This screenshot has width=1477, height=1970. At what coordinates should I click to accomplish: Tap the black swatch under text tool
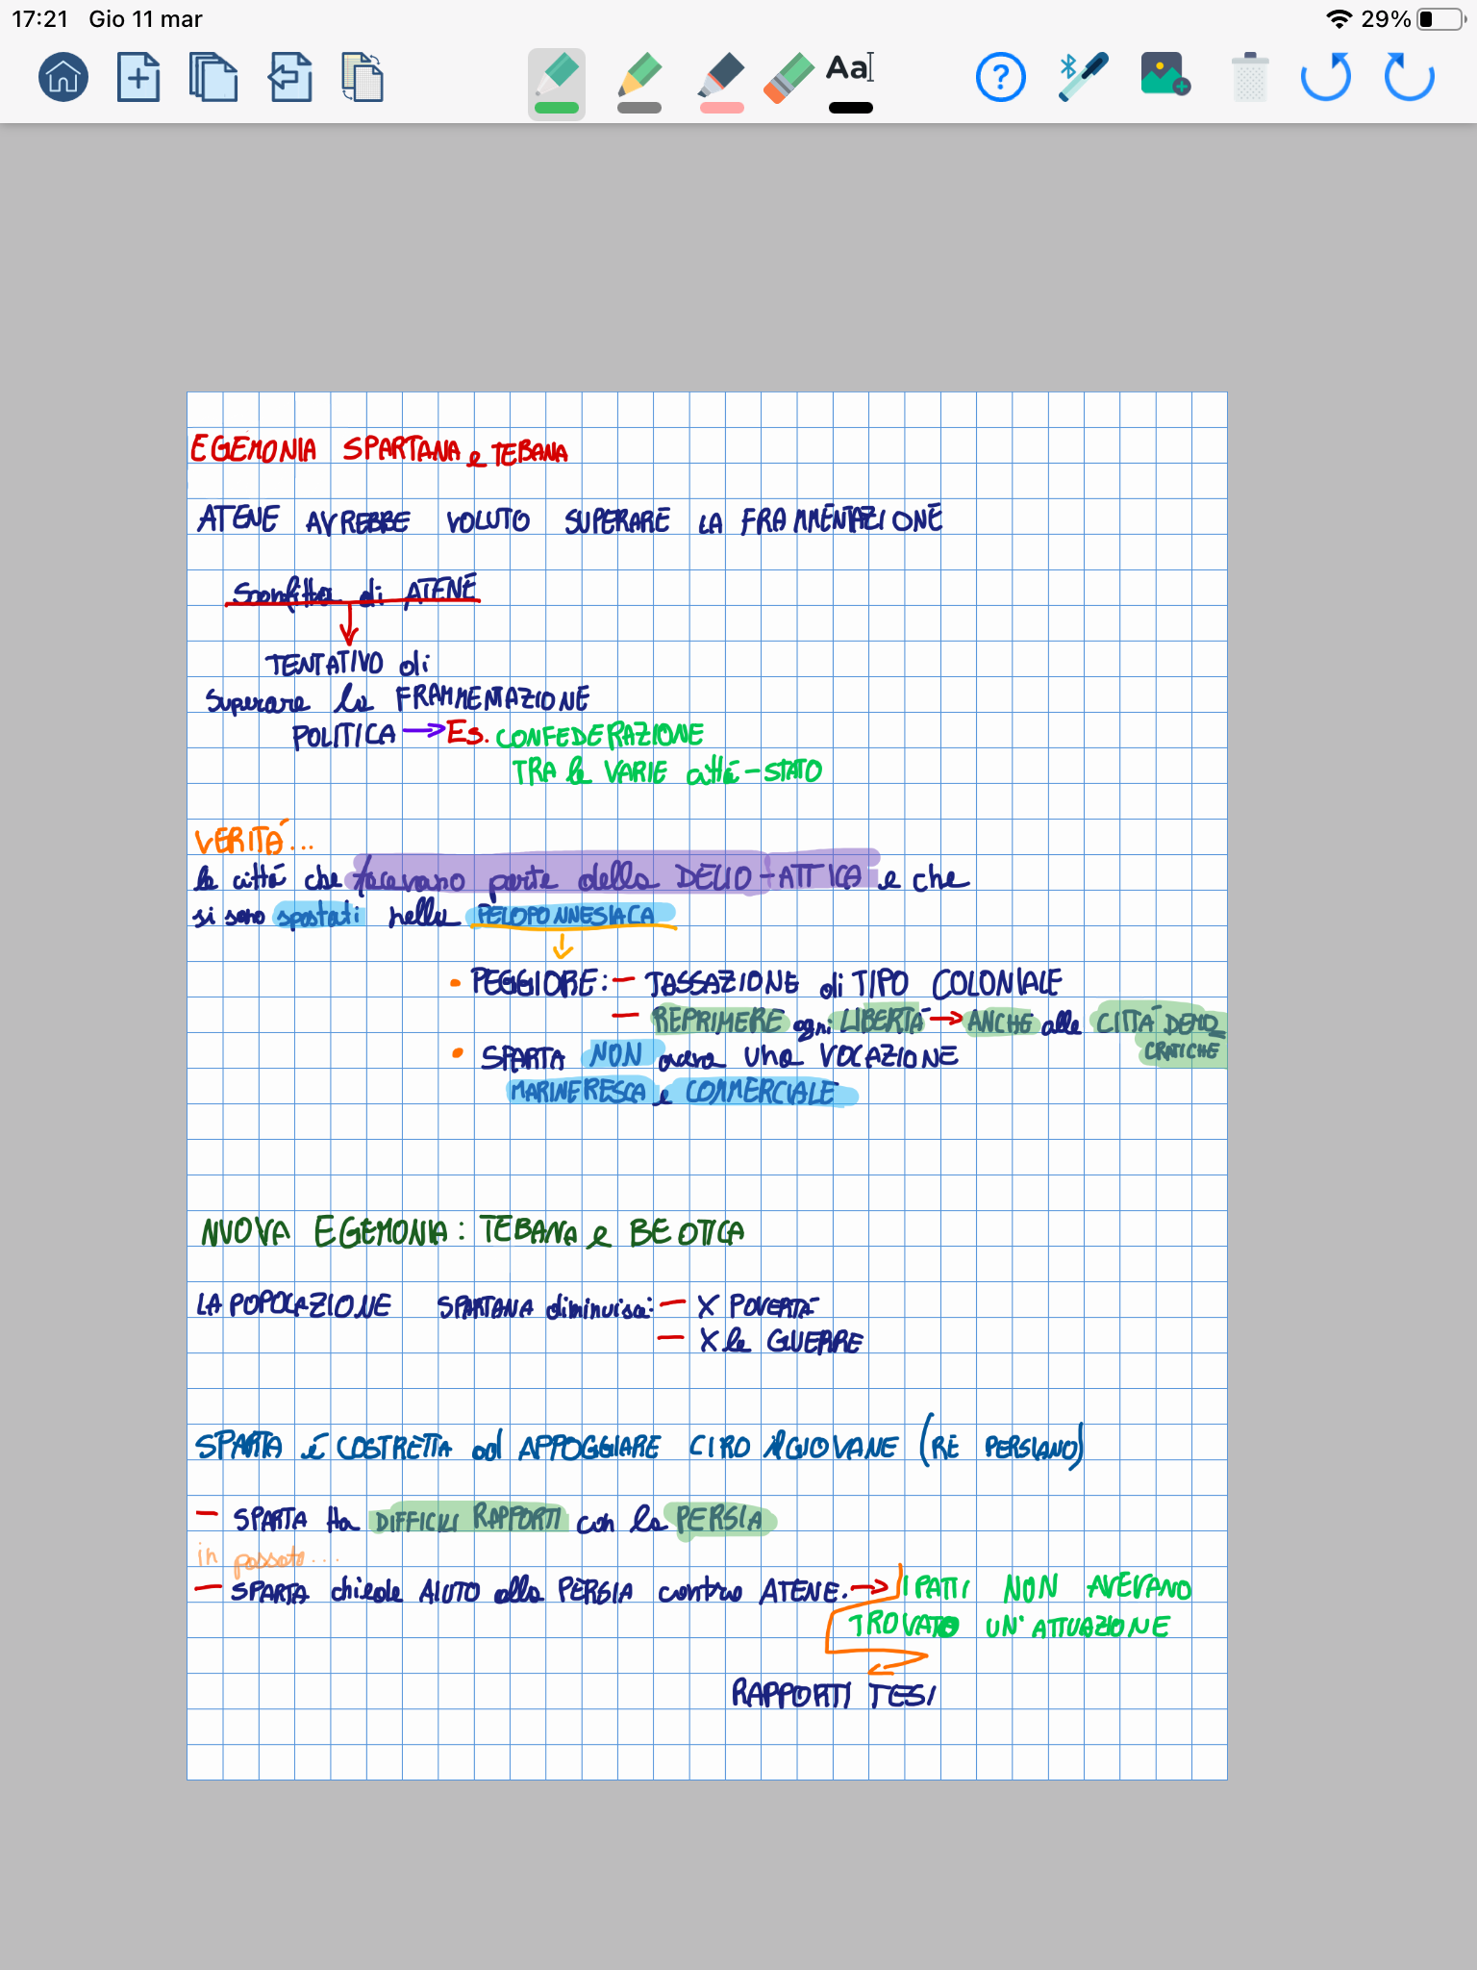(850, 108)
